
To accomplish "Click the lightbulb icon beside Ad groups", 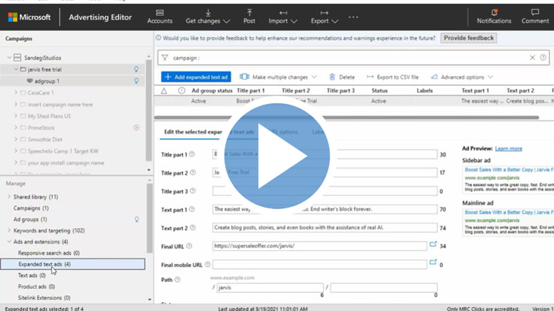I will pos(136,220).
